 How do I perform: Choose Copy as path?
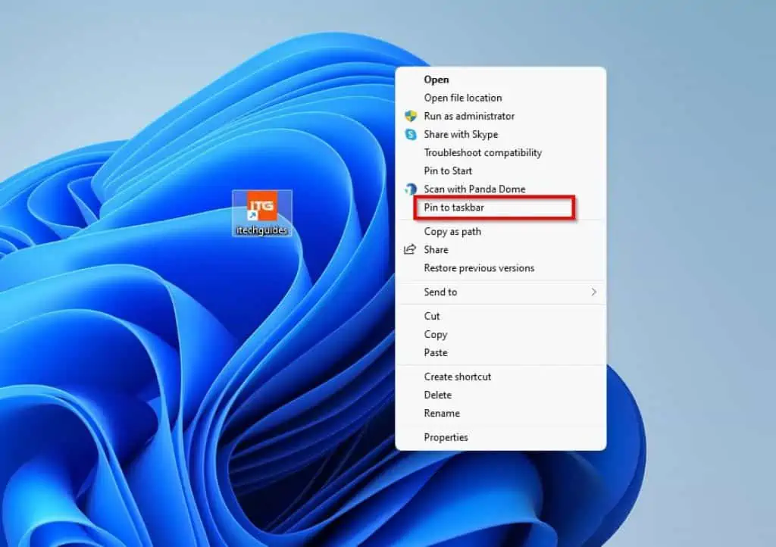point(452,231)
